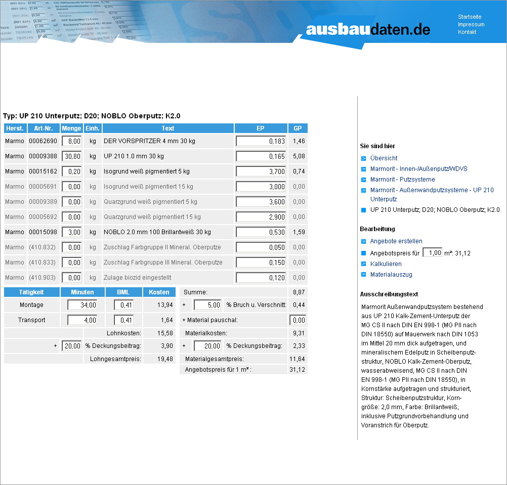Viewport: 507px width, 485px height.
Task: Click the Text column header
Action: coord(168,128)
